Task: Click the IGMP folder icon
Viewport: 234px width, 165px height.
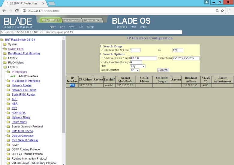Action: (8, 145)
